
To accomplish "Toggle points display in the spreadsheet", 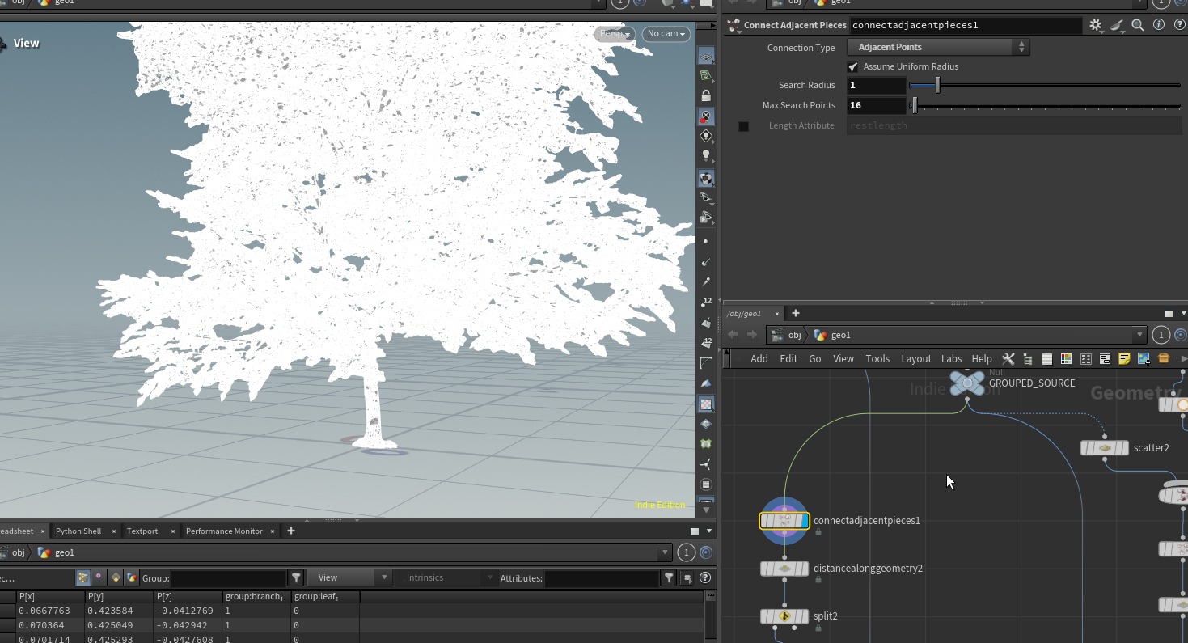I will click(82, 577).
